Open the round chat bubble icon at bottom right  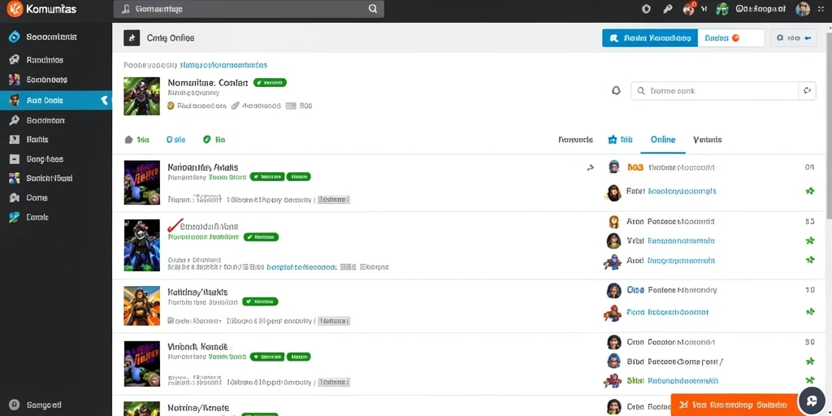click(812, 401)
